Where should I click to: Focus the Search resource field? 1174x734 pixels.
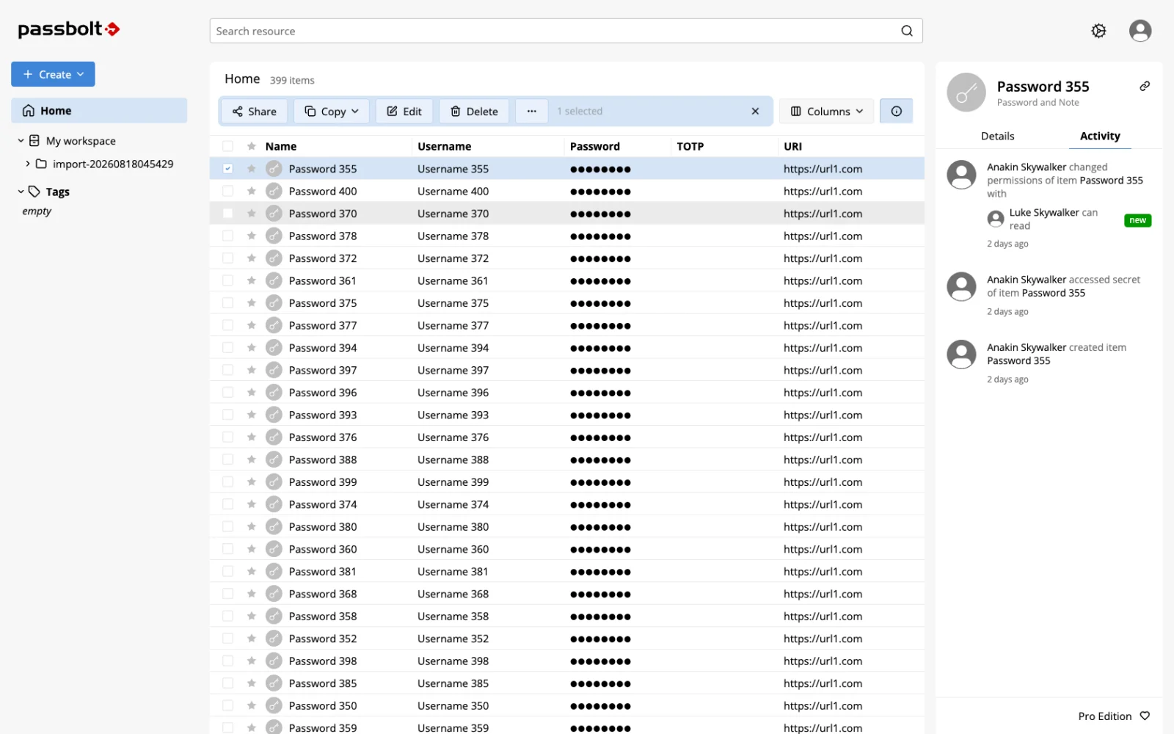point(566,31)
